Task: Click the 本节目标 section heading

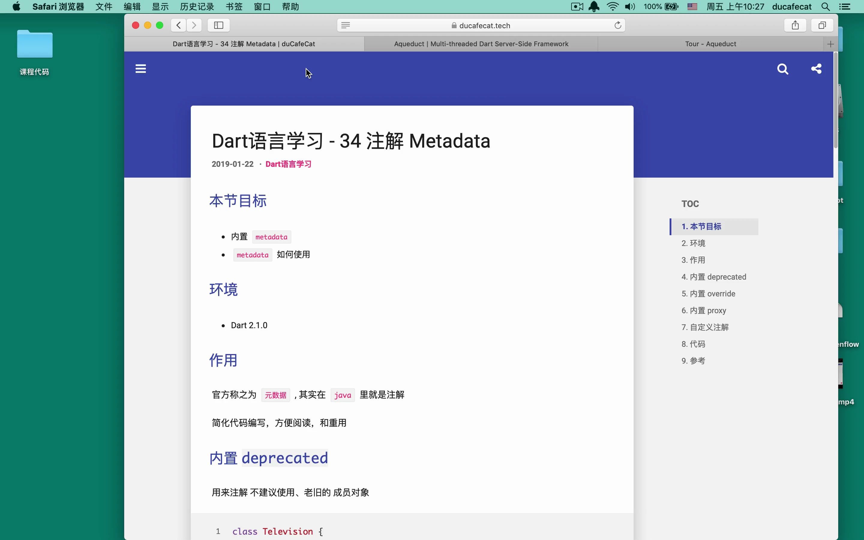Action: (238, 201)
